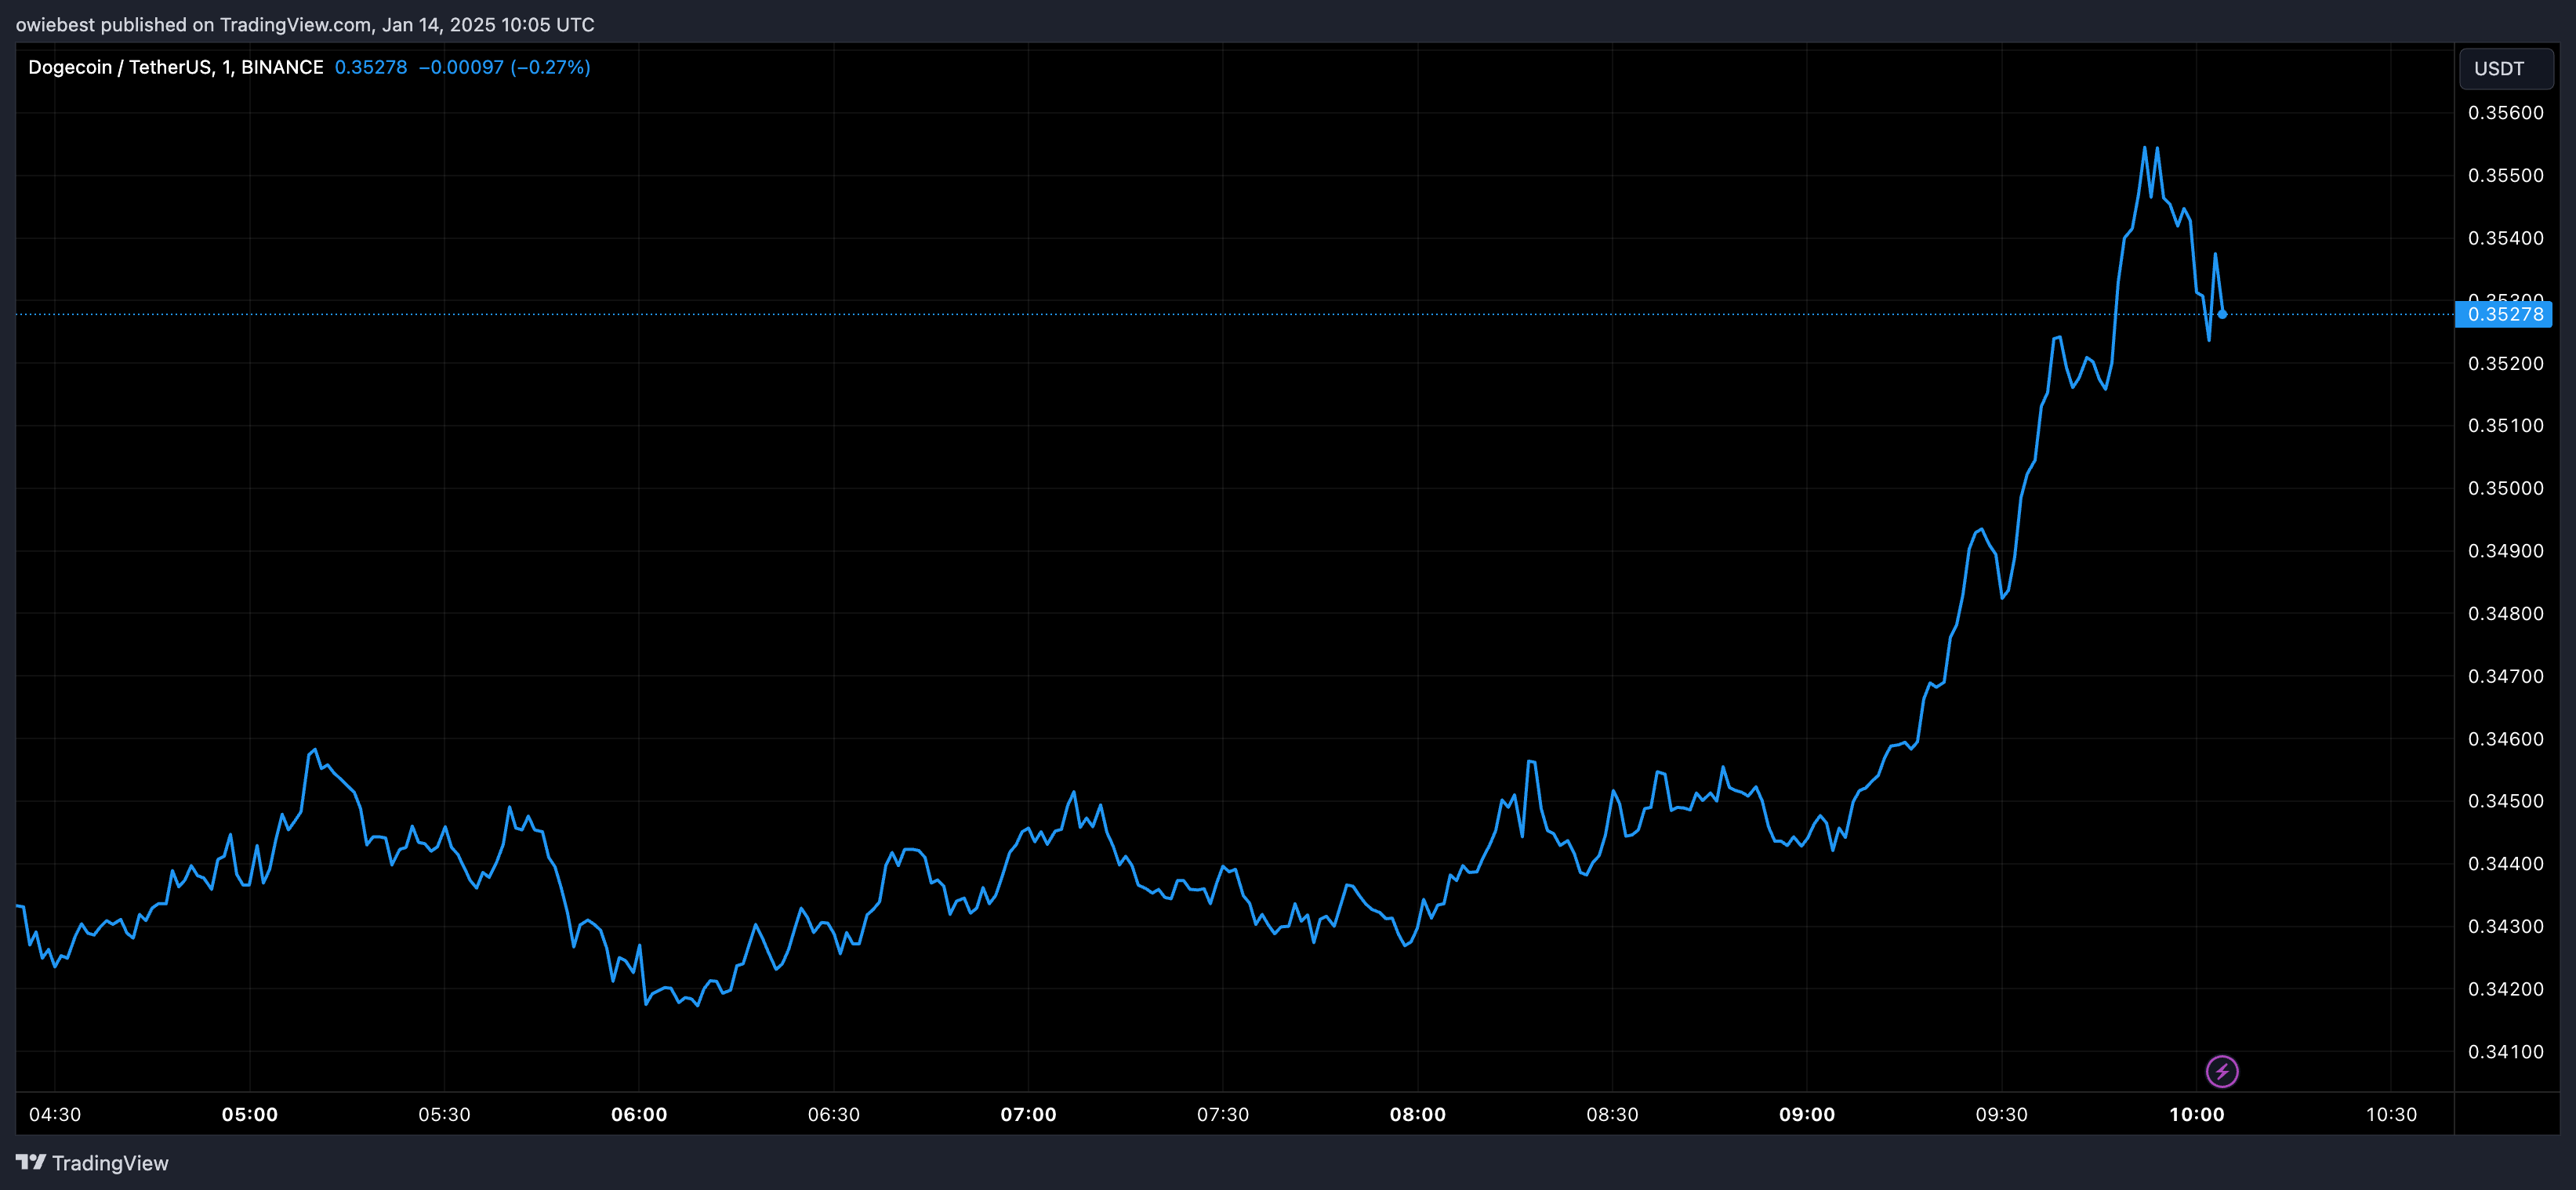The image size is (2576, 1190).
Task: Click the purple lightning bolt icon
Action: tap(2222, 1072)
